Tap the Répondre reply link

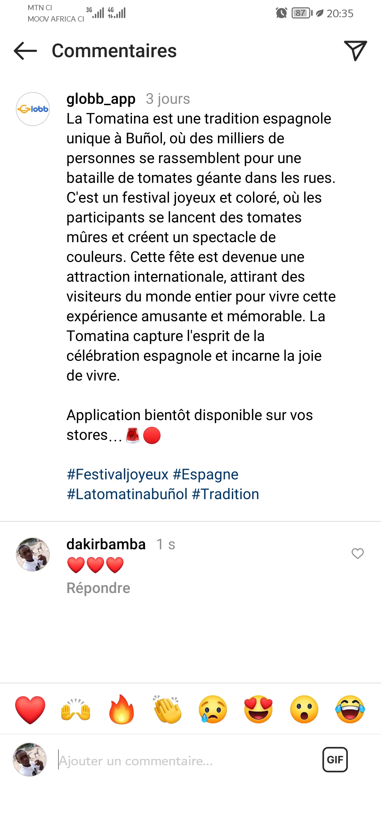tap(98, 588)
